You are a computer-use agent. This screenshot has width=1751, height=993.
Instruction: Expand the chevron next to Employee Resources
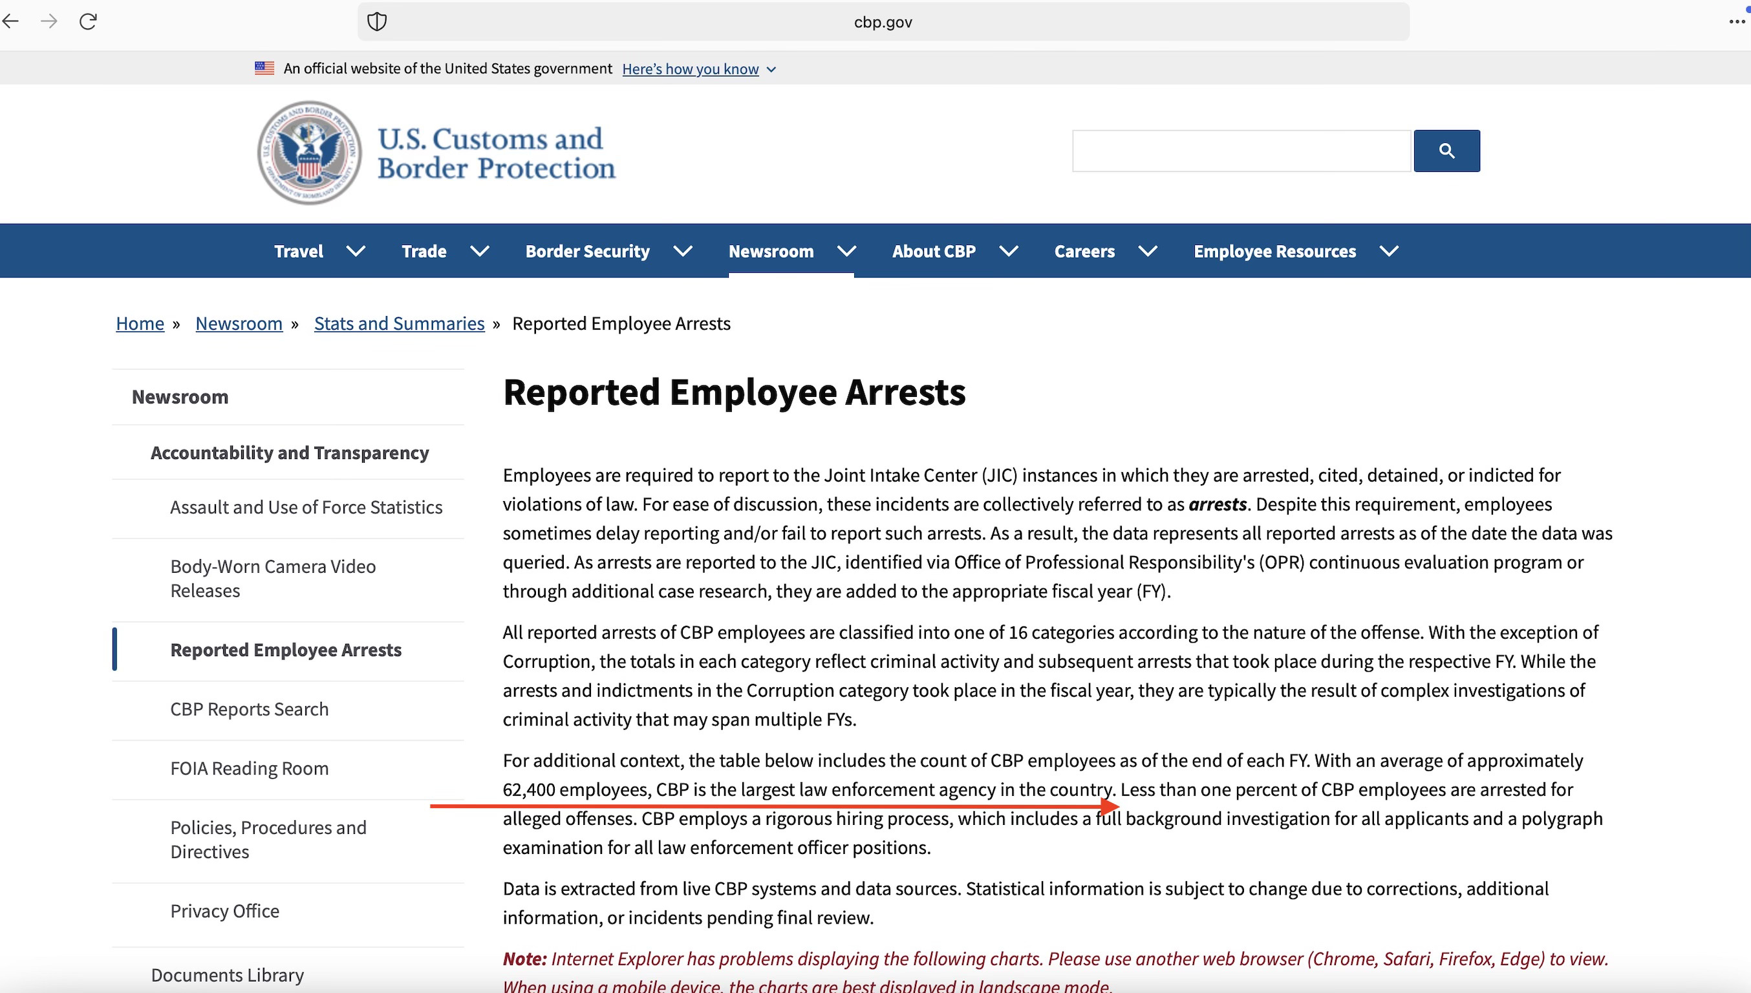[1390, 251]
